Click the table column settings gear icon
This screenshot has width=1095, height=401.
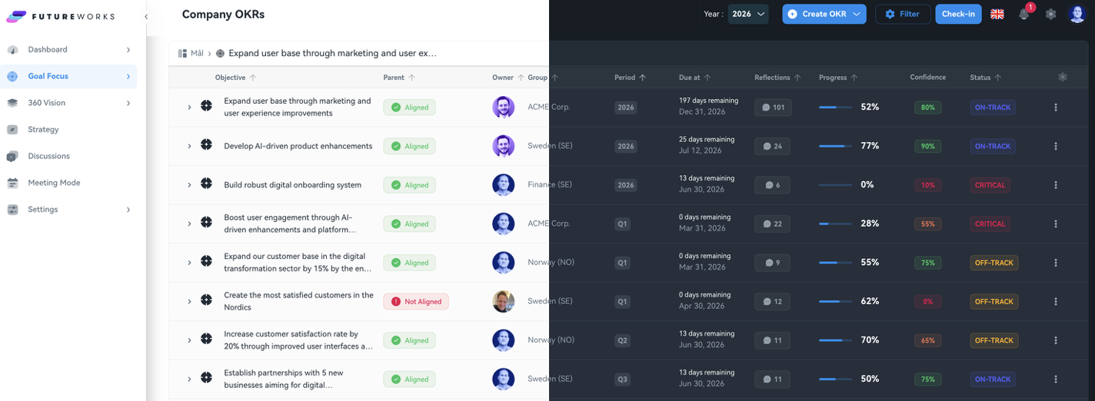(x=1062, y=77)
